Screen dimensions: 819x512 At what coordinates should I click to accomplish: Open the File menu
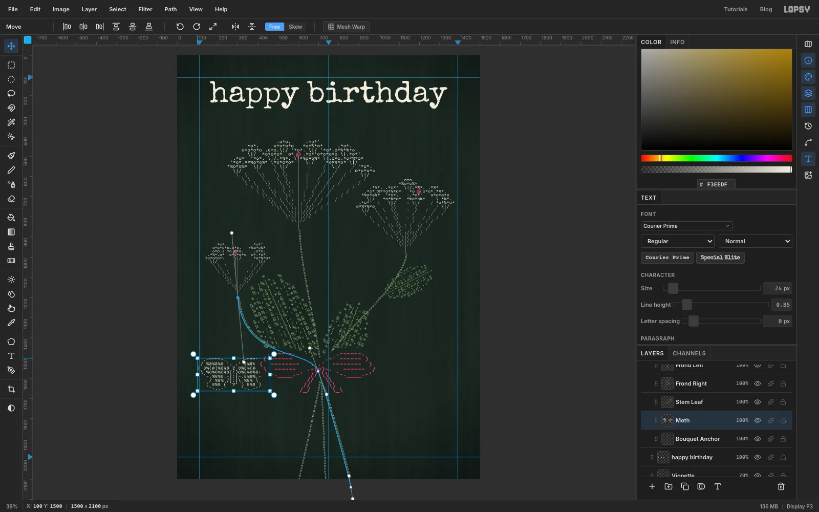13,9
